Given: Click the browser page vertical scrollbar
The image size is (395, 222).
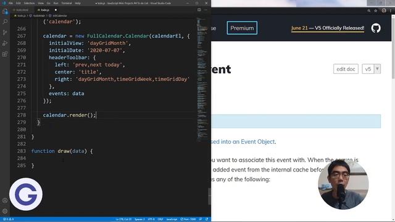Looking at the screenshot, I should [x=393, y=47].
